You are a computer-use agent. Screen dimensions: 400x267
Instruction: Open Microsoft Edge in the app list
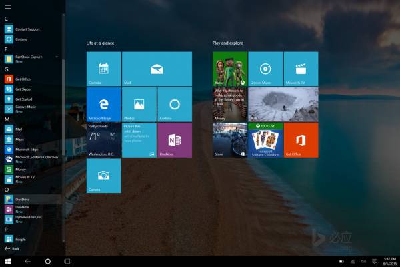tap(32, 150)
